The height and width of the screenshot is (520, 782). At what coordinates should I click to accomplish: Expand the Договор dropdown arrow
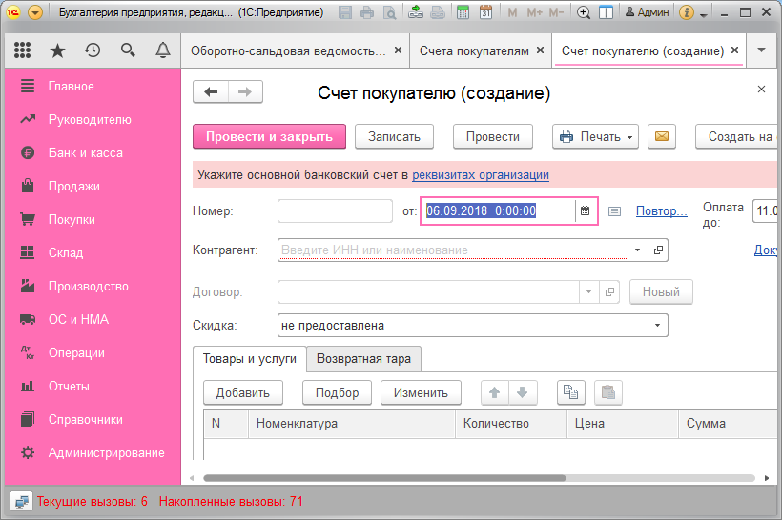(x=588, y=291)
